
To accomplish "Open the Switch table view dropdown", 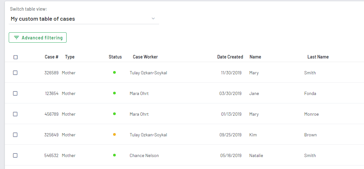I will tap(83, 19).
